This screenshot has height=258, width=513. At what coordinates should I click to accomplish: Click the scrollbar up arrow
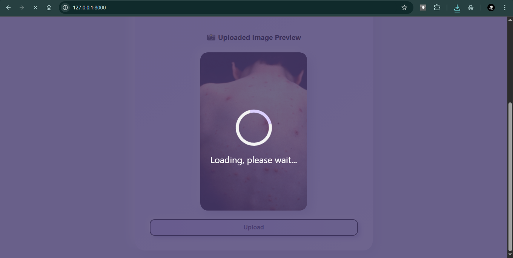point(510,20)
